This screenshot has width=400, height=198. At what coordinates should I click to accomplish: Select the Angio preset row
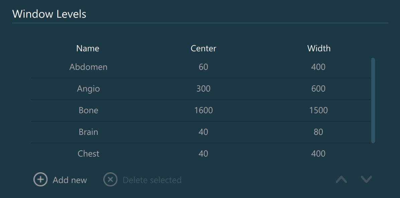tap(88, 89)
